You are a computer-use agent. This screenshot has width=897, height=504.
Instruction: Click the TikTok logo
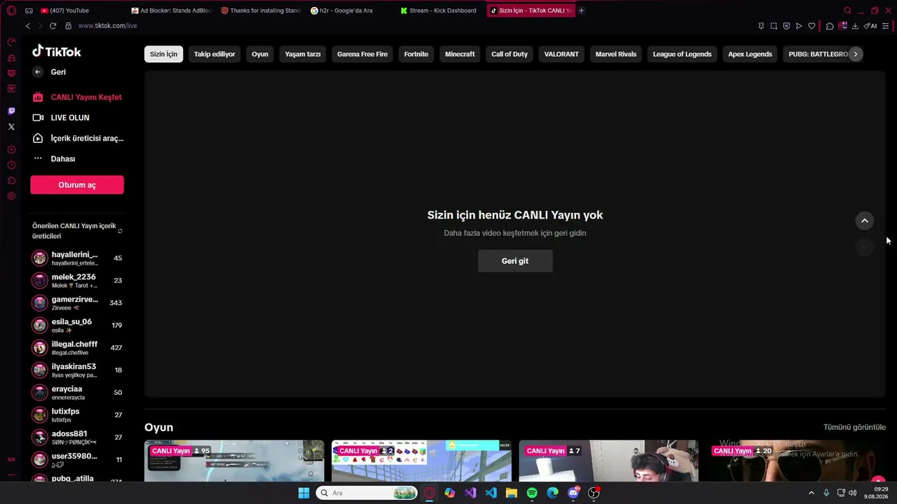(x=57, y=51)
